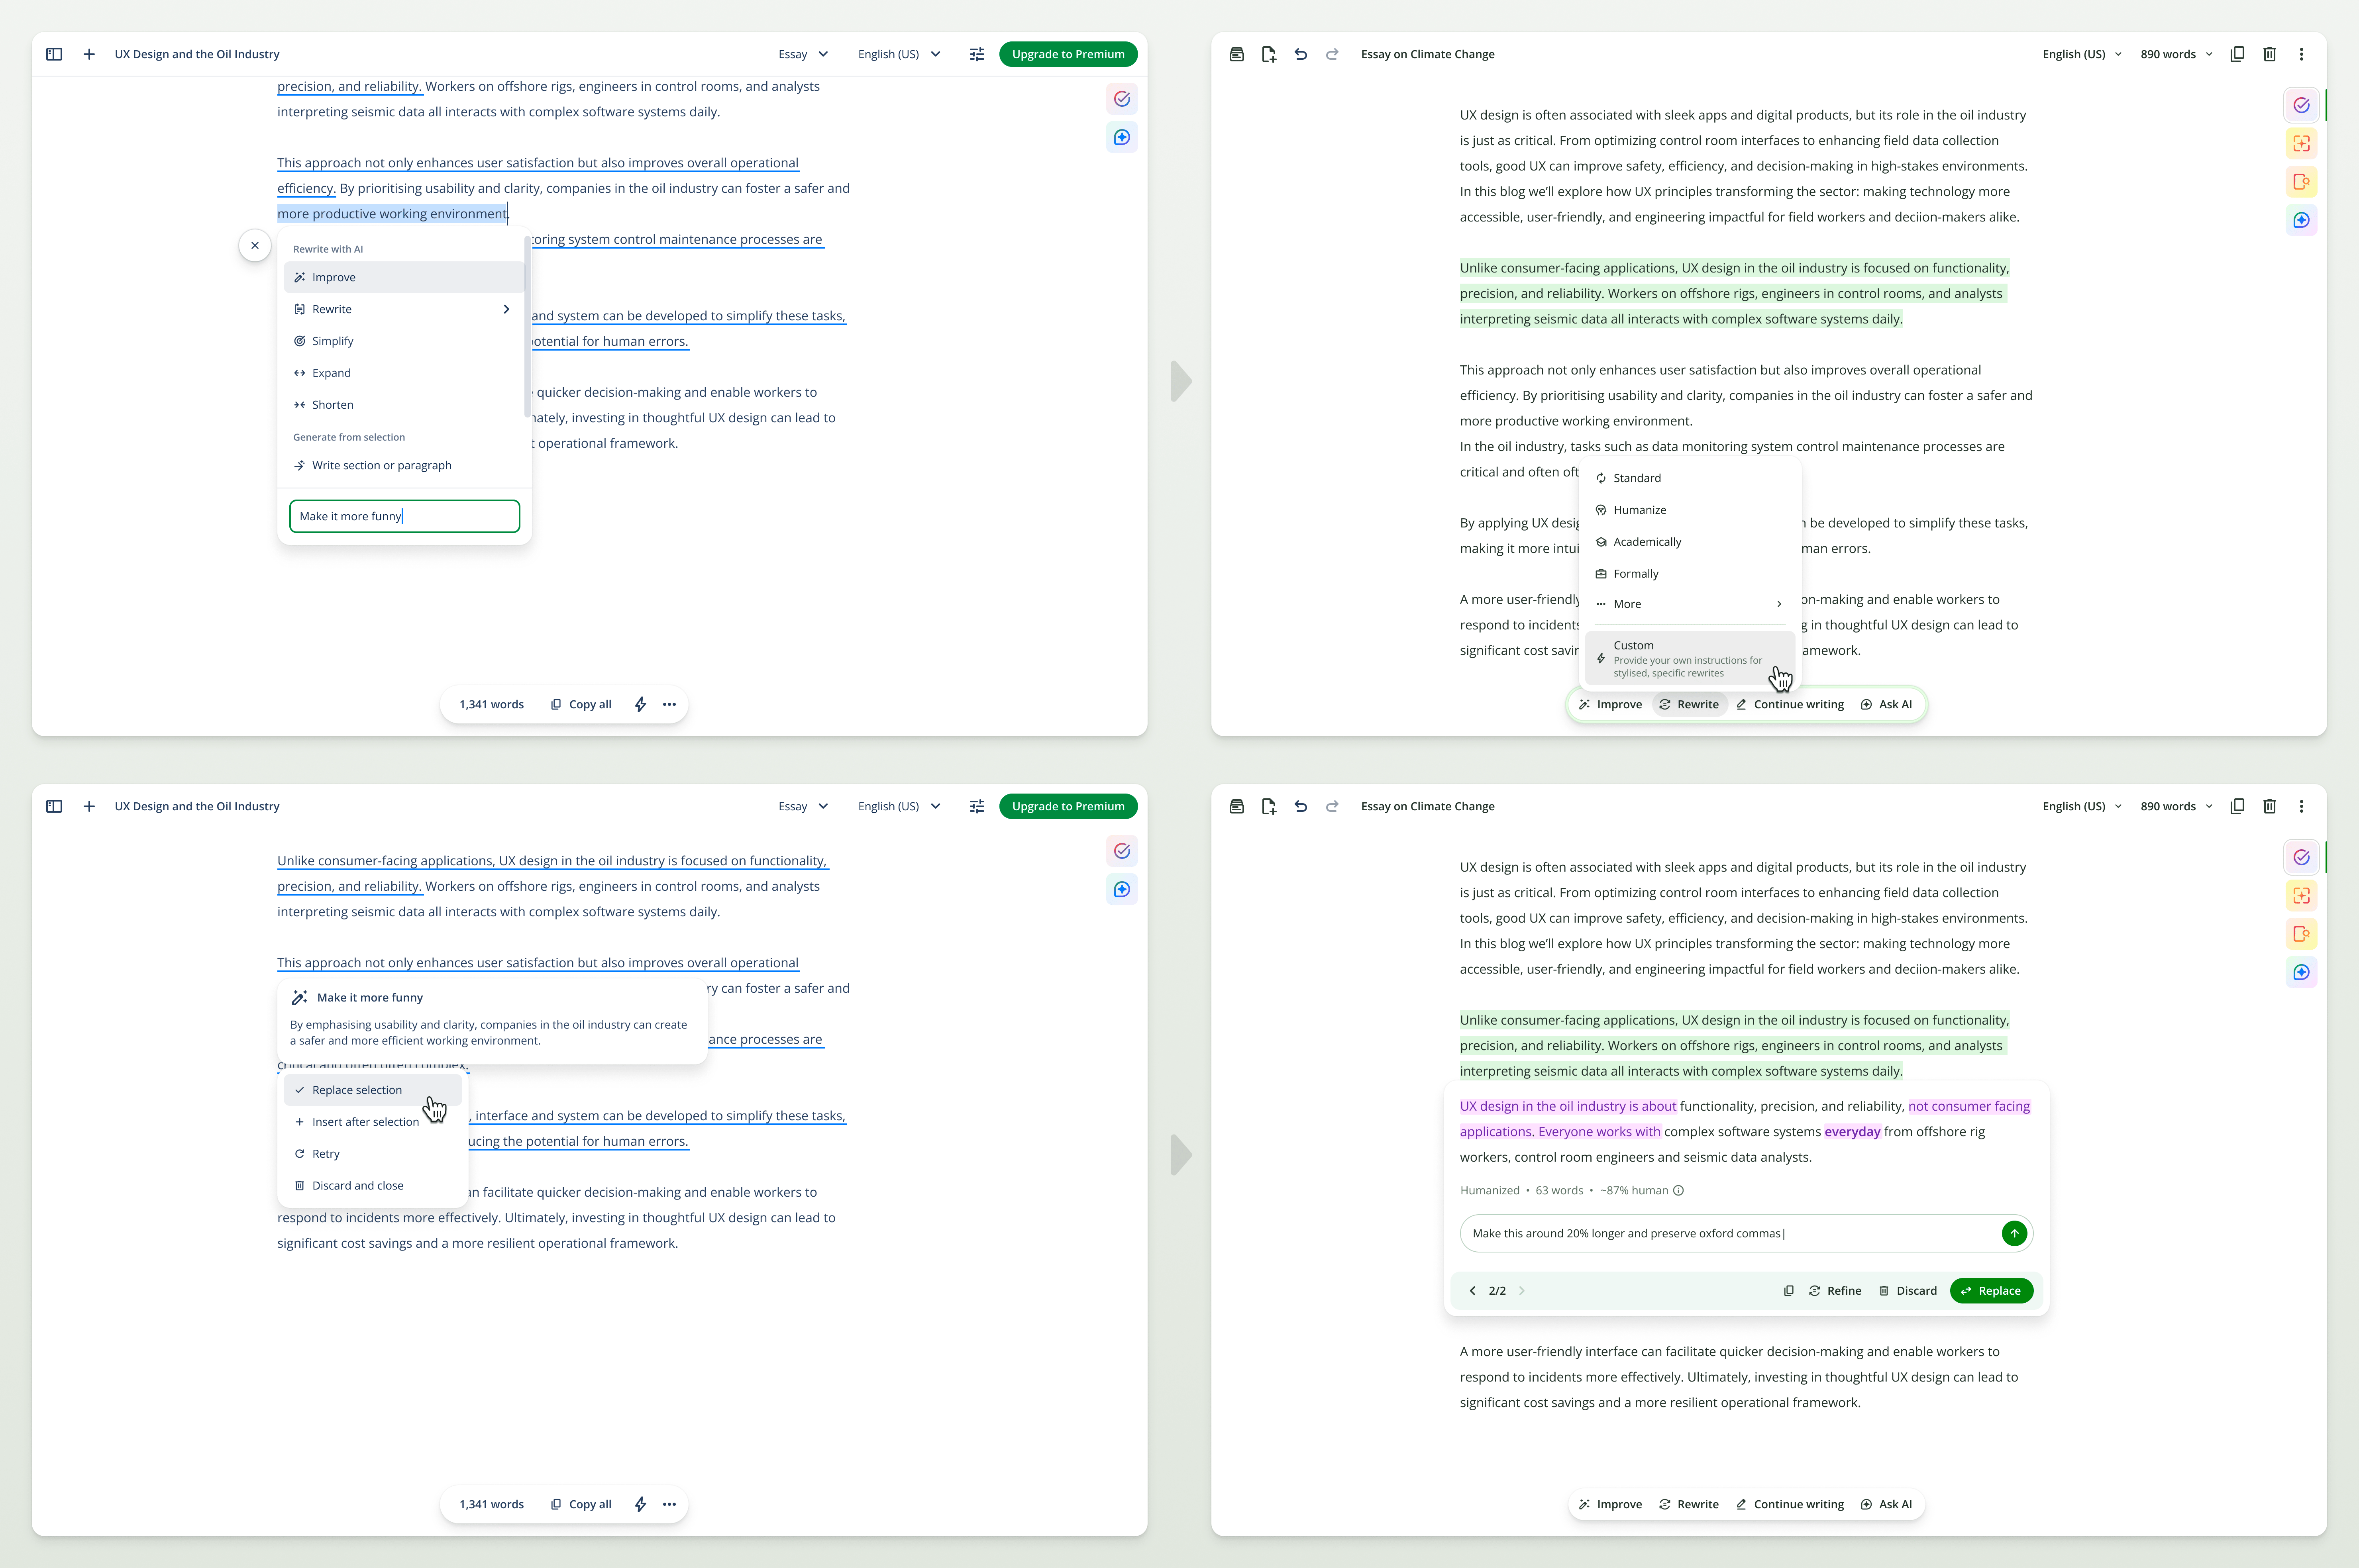This screenshot has height=1568, width=2359.
Task: Copy the humanized suggestion using the icon before Refine
Action: click(1789, 1291)
